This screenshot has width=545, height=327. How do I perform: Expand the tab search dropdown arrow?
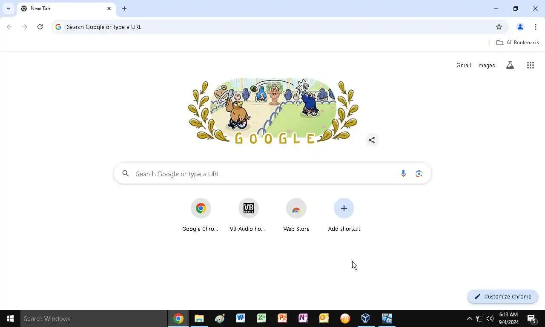click(9, 9)
